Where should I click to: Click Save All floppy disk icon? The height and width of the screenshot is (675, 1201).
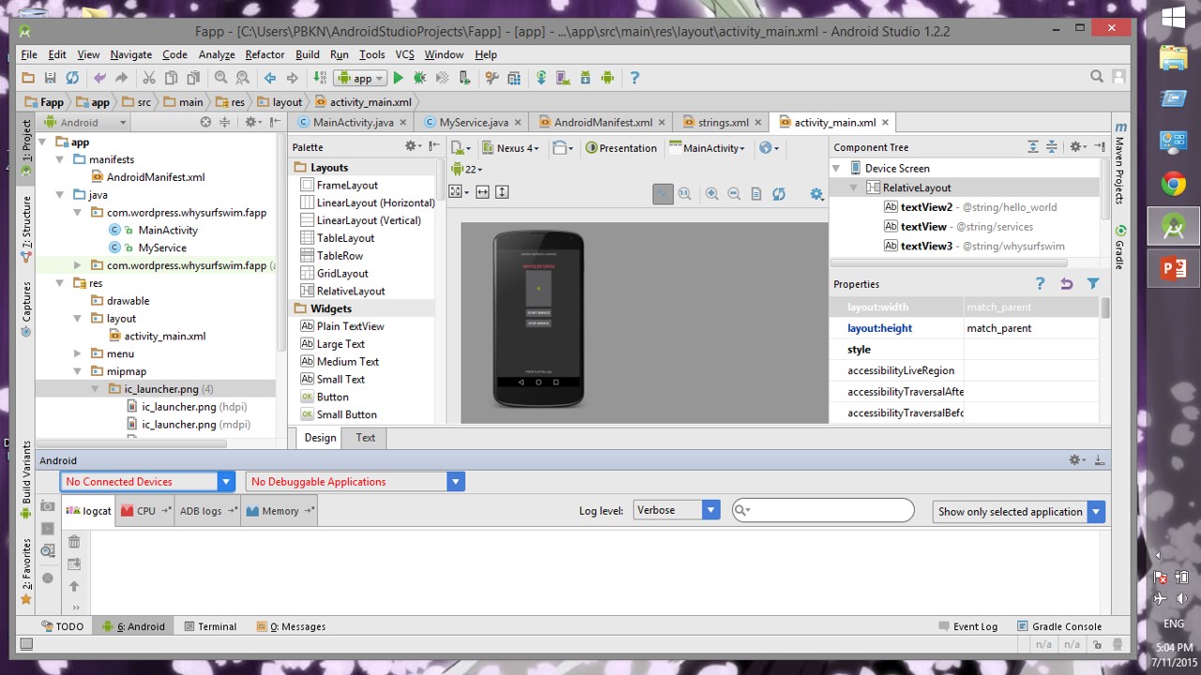coord(50,78)
